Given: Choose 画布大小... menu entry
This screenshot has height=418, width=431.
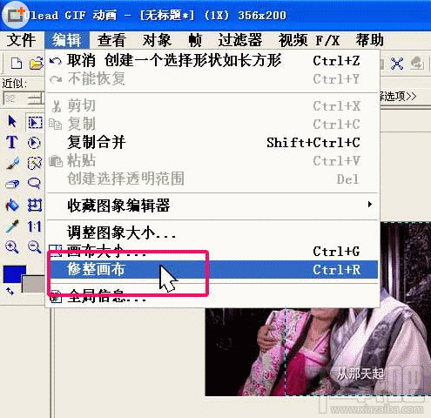Looking at the screenshot, I should click(212, 252).
